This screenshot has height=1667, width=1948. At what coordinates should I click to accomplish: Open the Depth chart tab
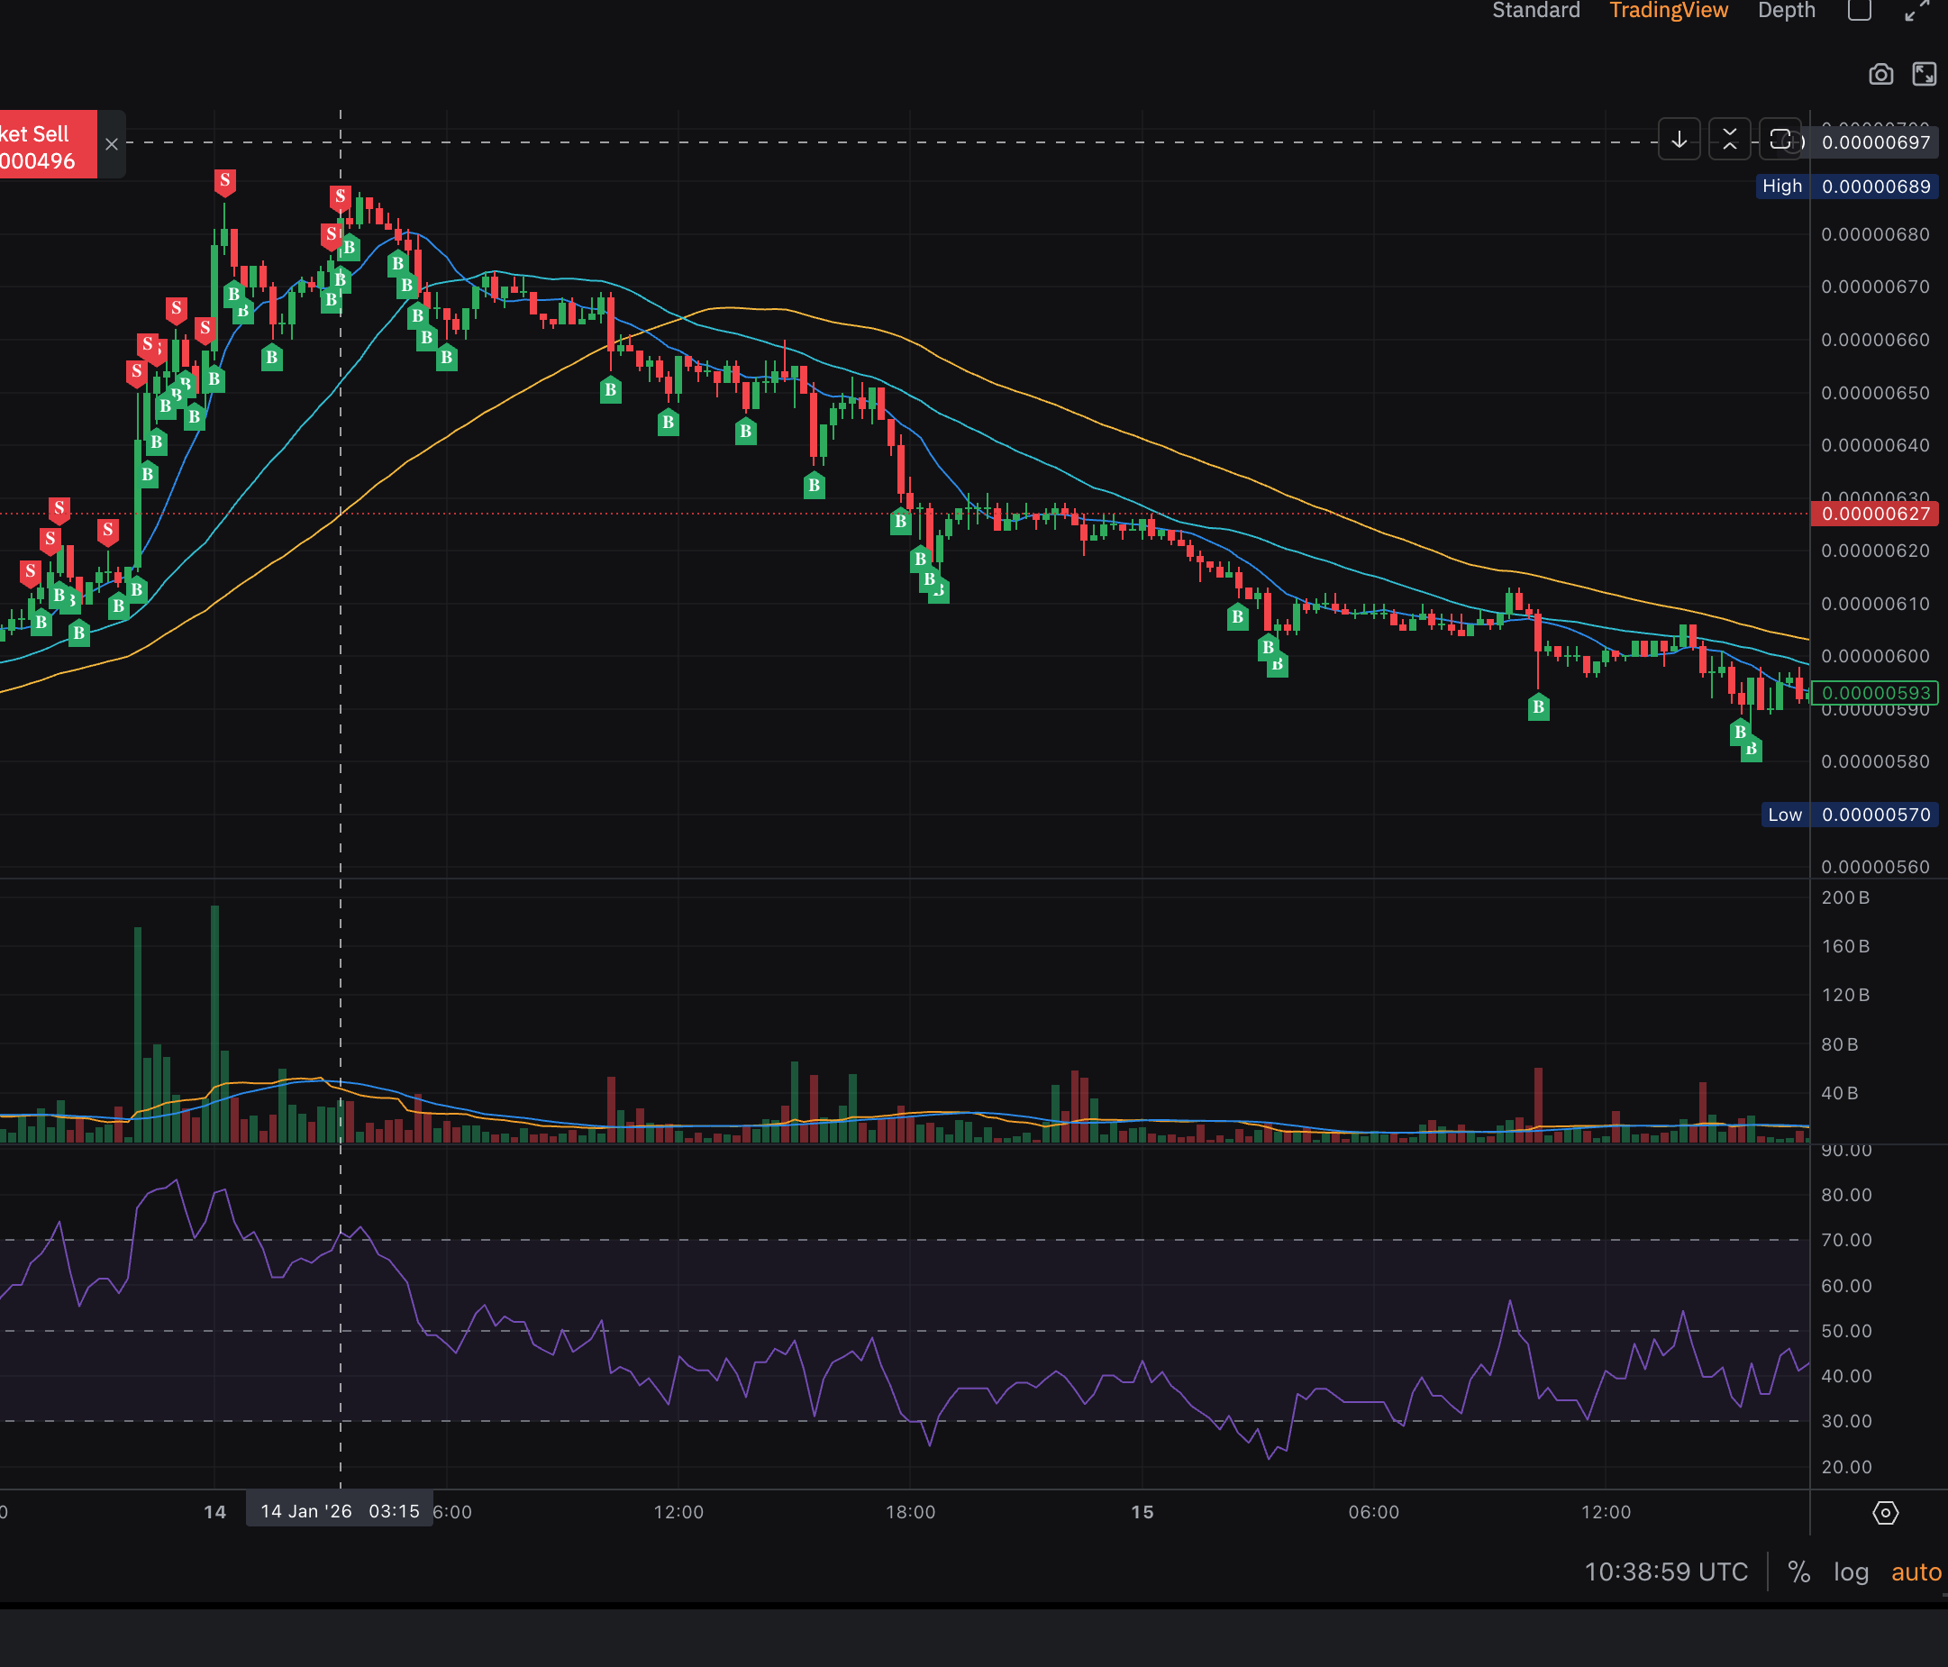[1787, 10]
